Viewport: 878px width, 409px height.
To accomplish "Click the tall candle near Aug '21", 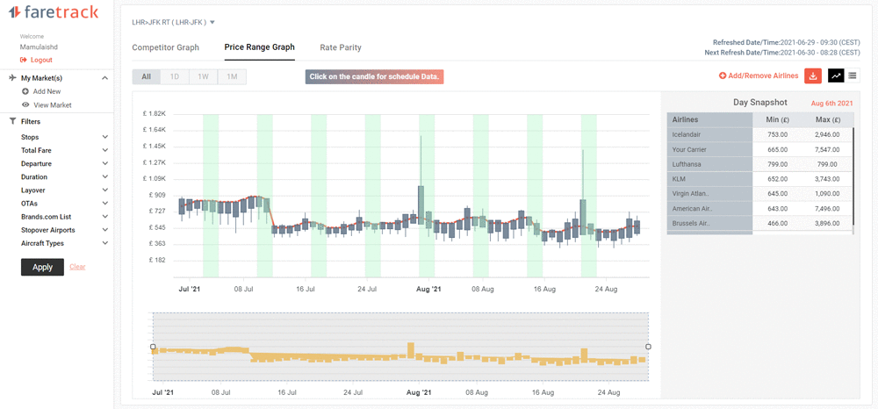I will coord(421,204).
